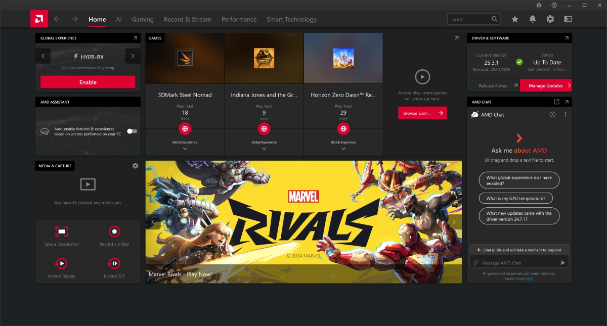Click the play icon in empty games slot

(422, 77)
